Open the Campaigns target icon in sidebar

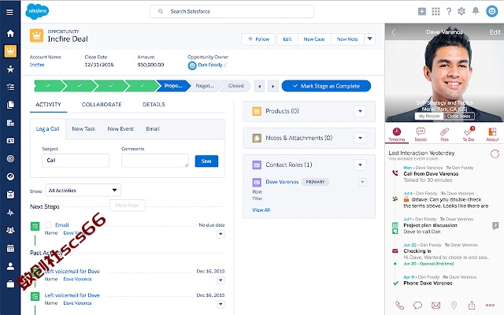click(x=10, y=158)
